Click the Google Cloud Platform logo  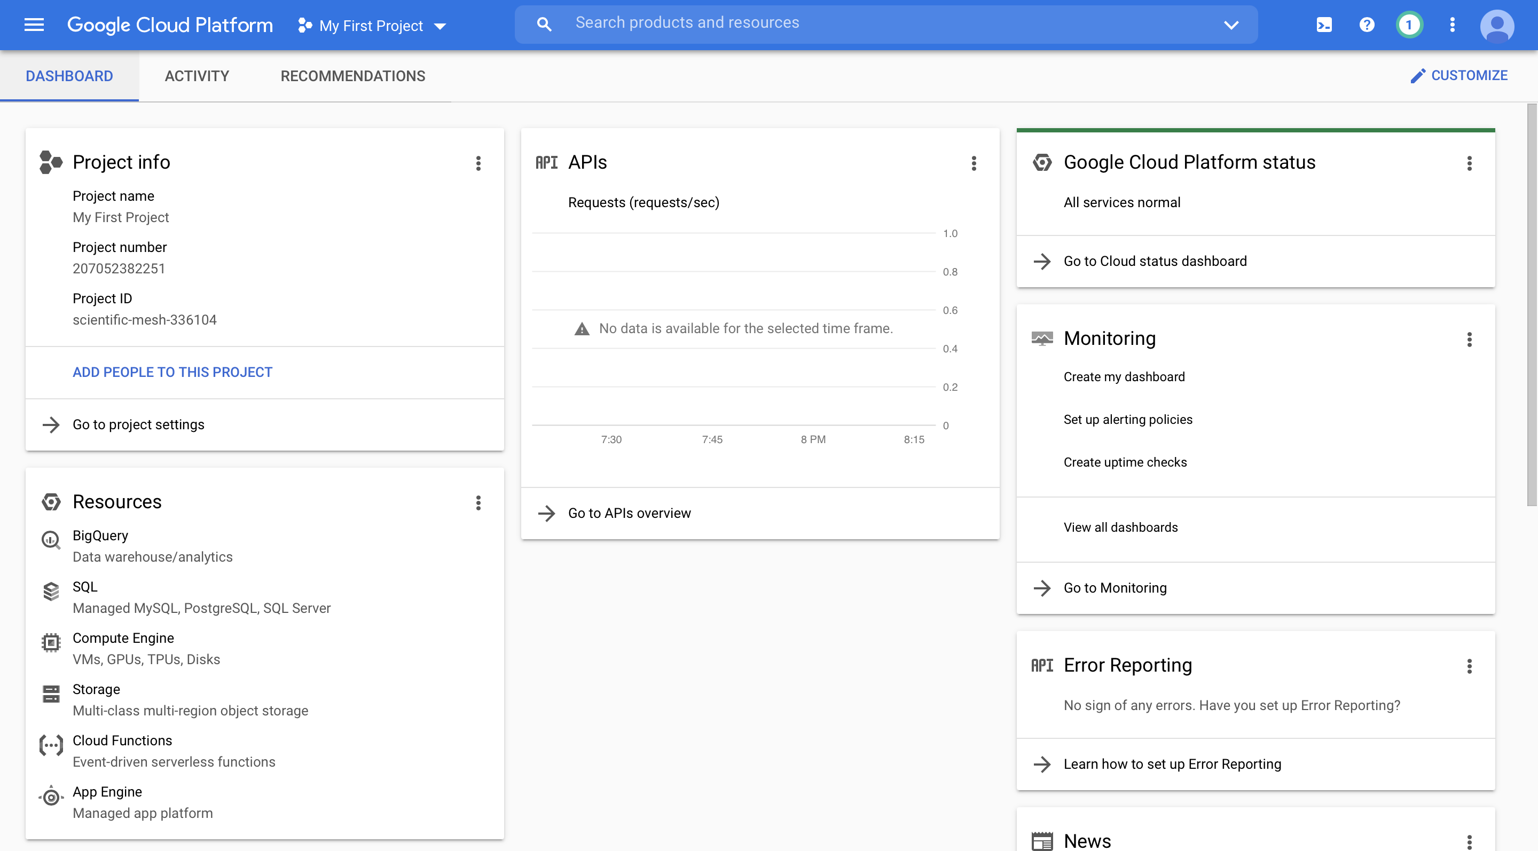[170, 25]
